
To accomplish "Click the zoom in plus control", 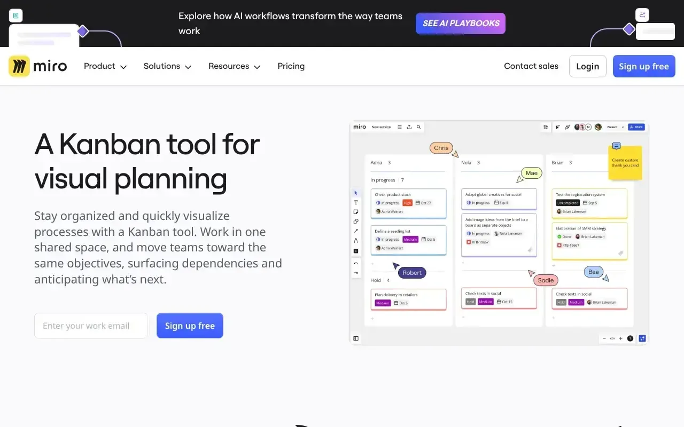I will [x=620, y=338].
